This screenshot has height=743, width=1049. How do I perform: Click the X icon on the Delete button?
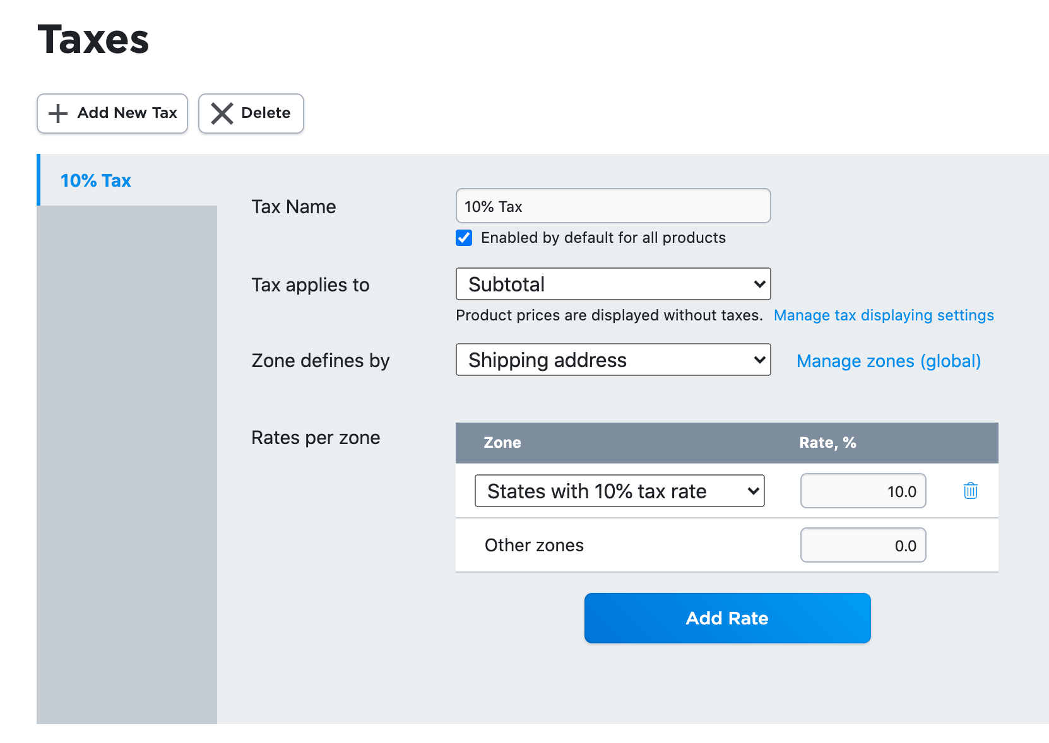[x=222, y=114]
